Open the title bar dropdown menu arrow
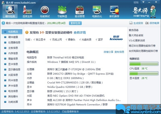 tap(143, 2)
